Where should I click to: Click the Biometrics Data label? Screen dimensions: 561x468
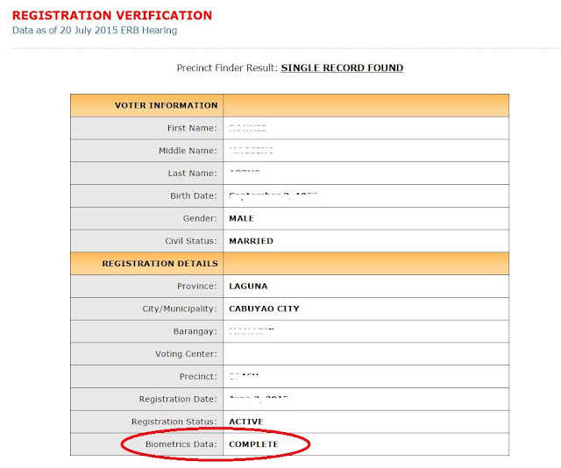click(x=181, y=444)
